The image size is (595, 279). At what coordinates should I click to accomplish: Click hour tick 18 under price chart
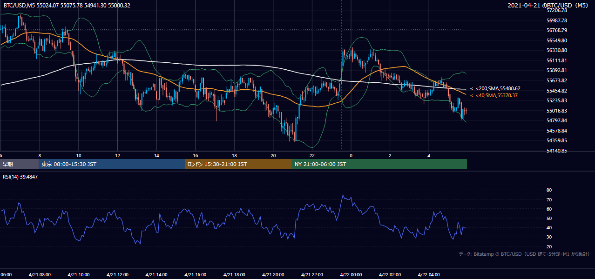(234, 156)
